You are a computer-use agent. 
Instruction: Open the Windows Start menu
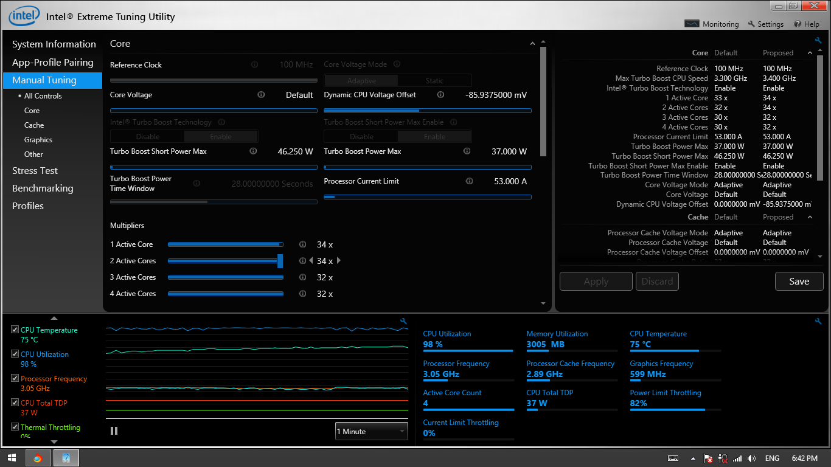pyautogui.click(x=12, y=458)
